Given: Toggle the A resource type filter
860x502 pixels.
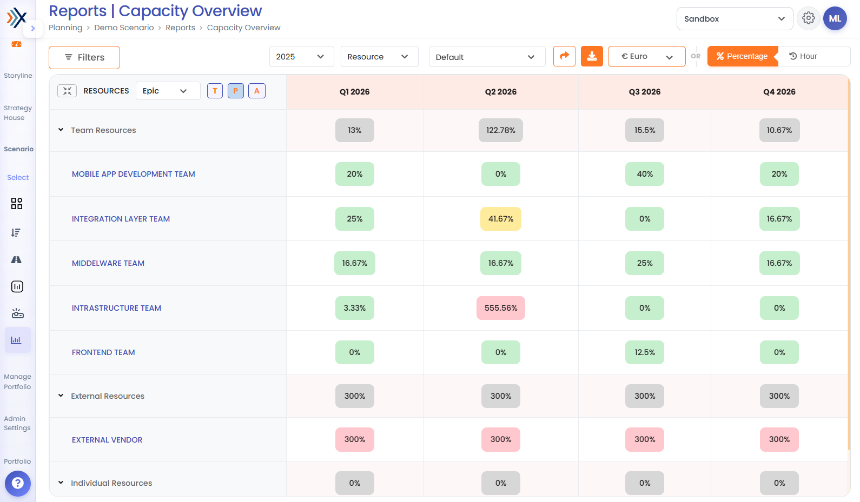Looking at the screenshot, I should tap(257, 91).
